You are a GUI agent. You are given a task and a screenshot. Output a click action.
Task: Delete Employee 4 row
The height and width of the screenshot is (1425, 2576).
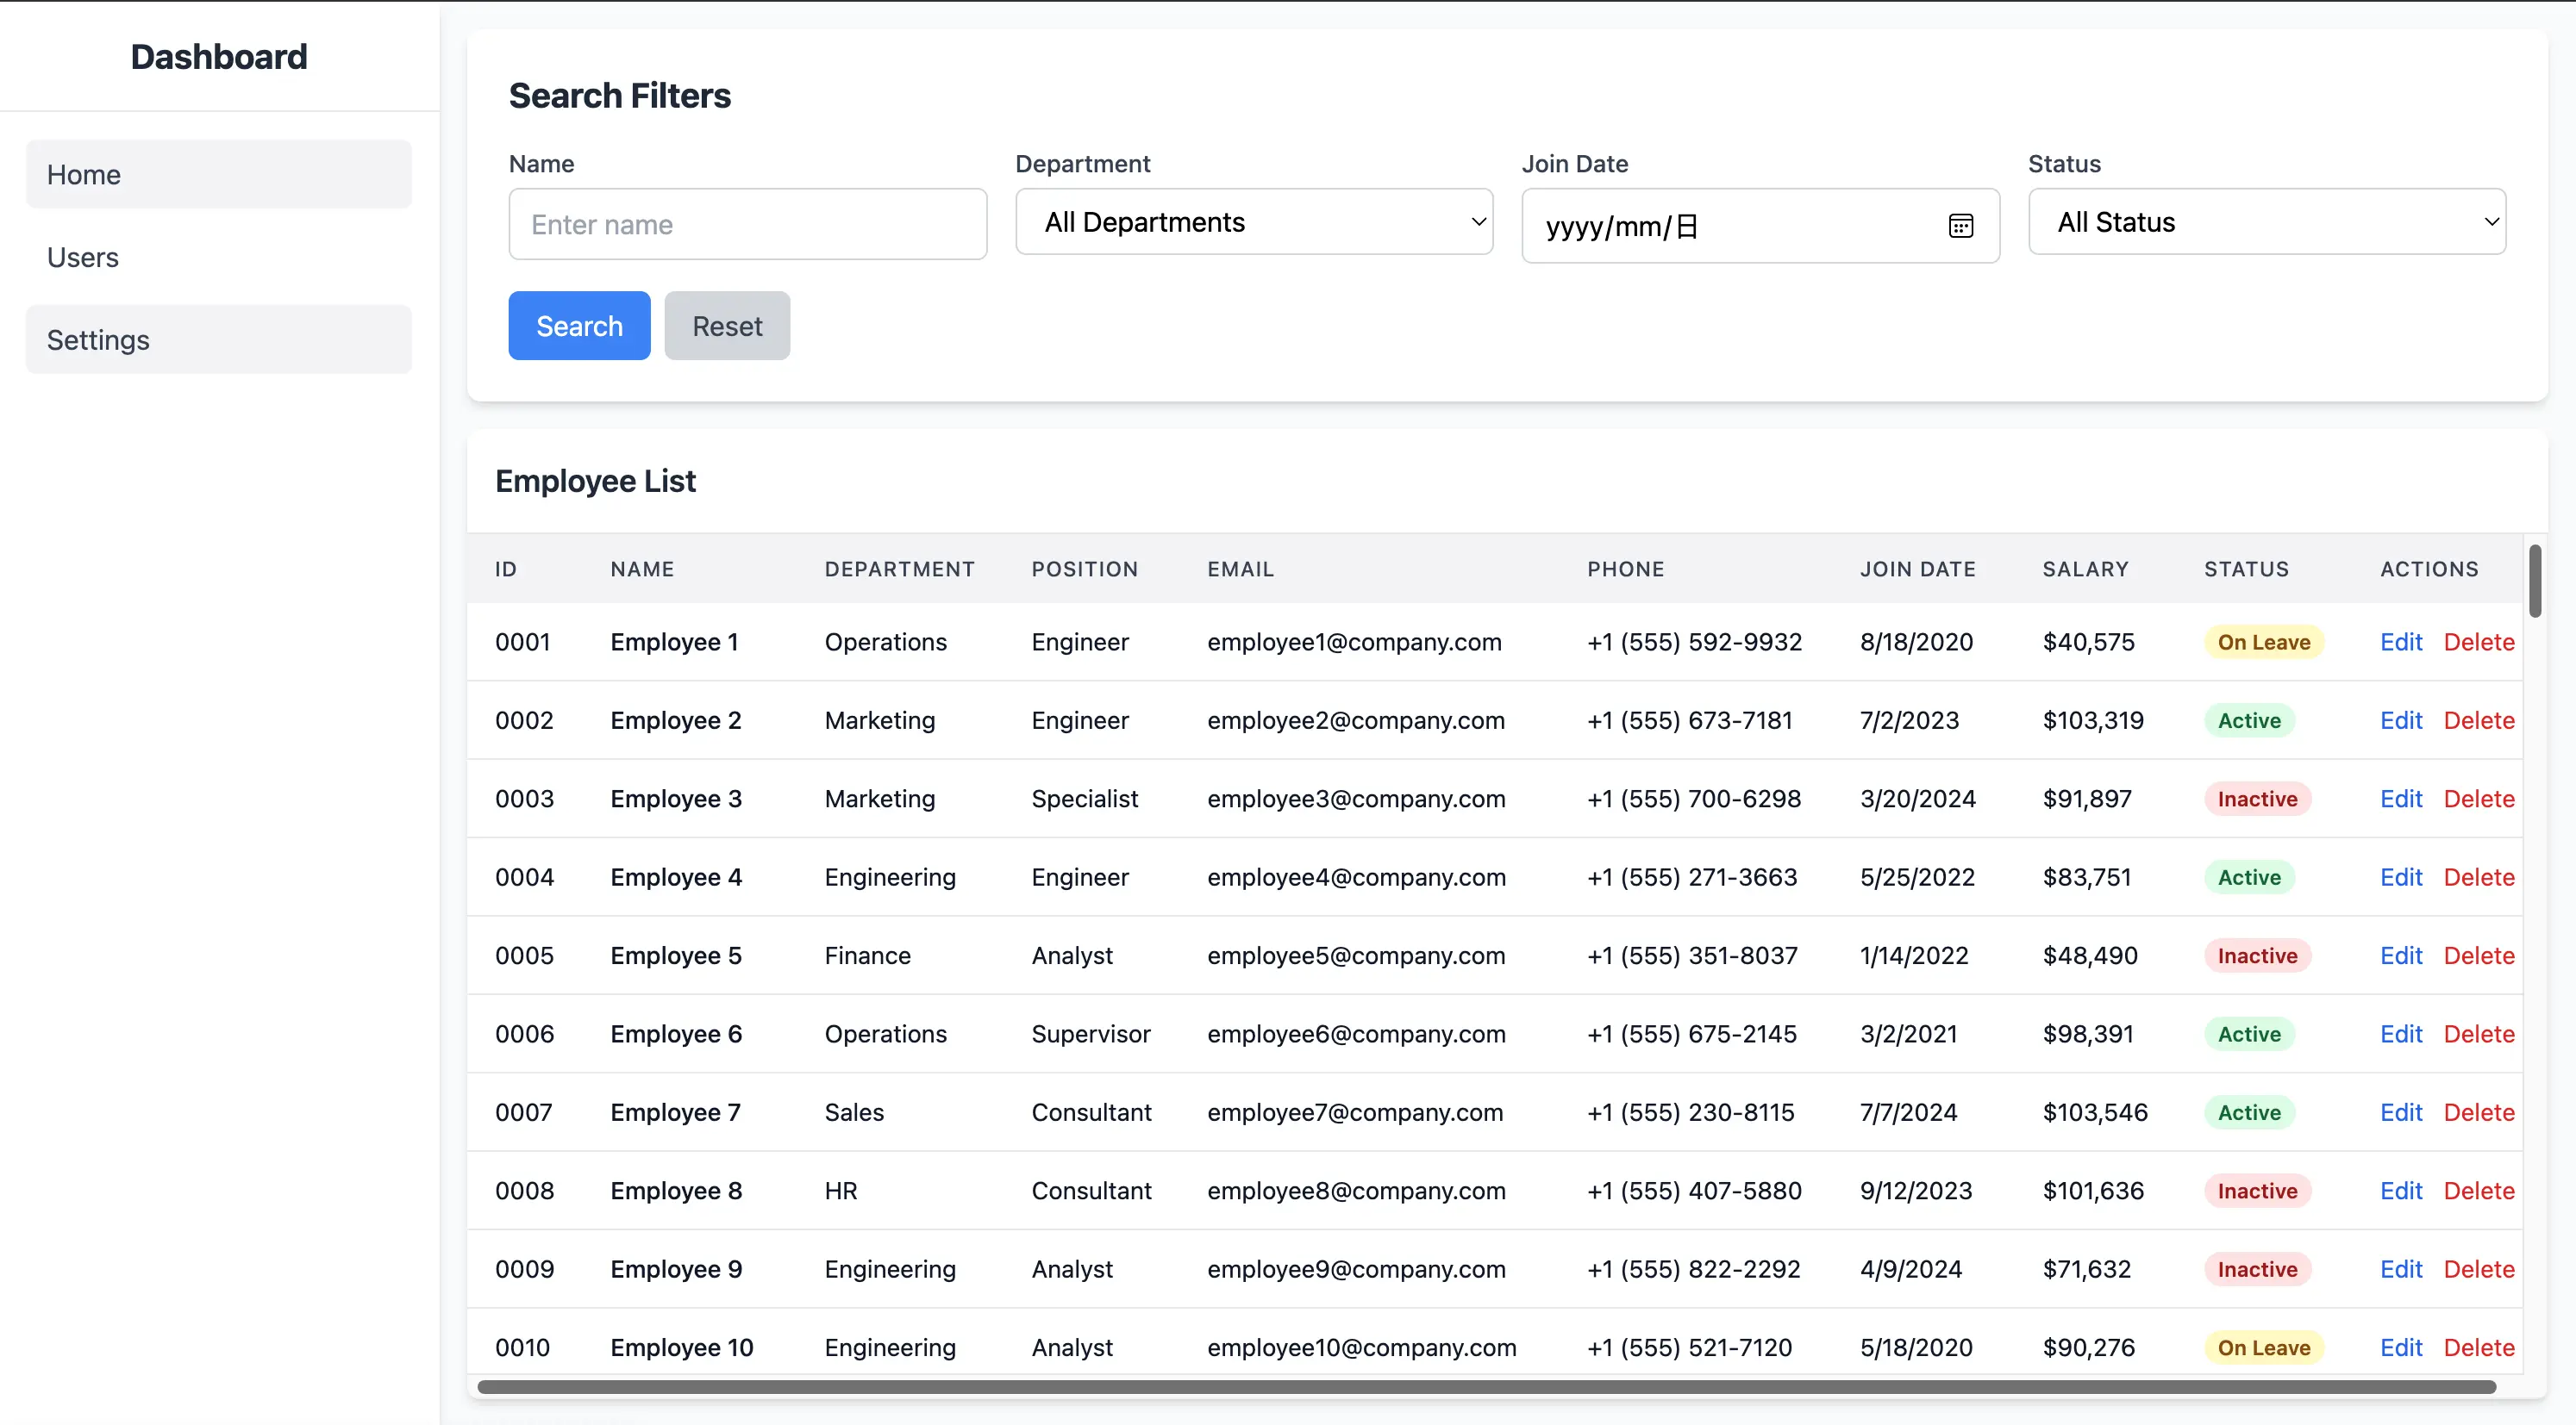(x=2479, y=877)
